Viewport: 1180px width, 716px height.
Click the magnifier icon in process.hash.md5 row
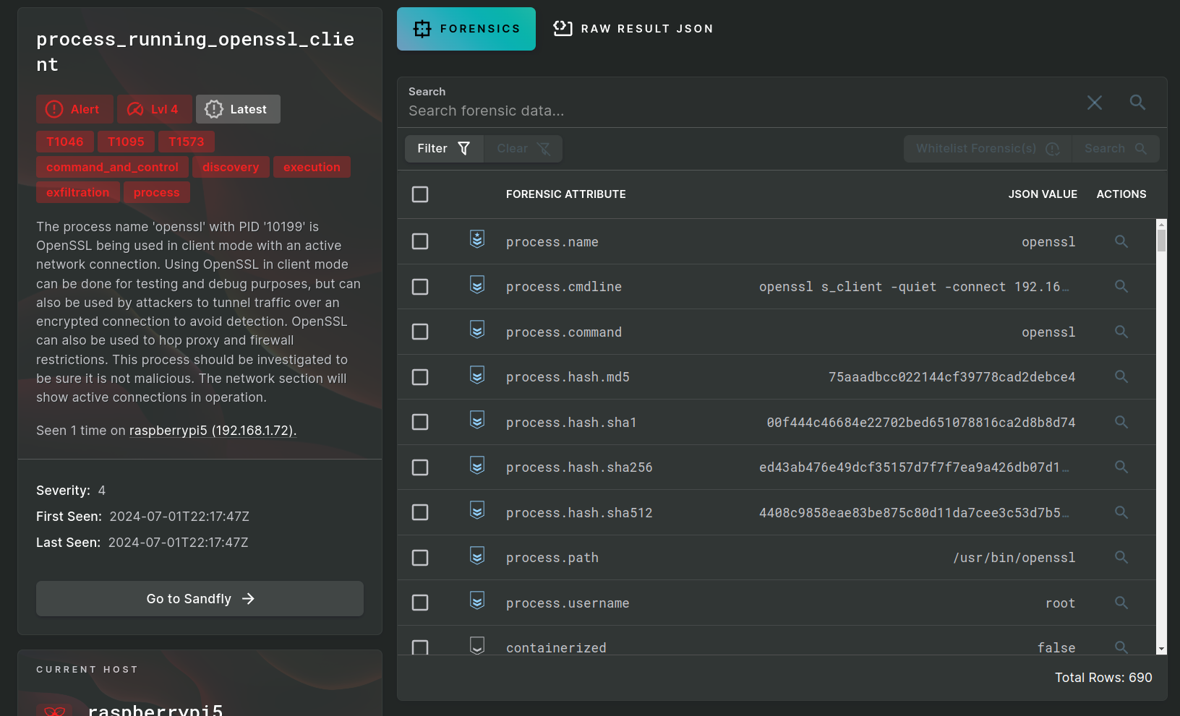pyautogui.click(x=1121, y=376)
